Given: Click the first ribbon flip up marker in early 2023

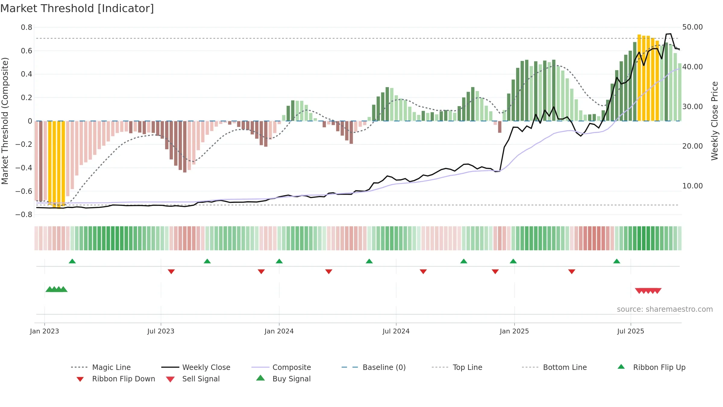Looking at the screenshot, I should (72, 261).
